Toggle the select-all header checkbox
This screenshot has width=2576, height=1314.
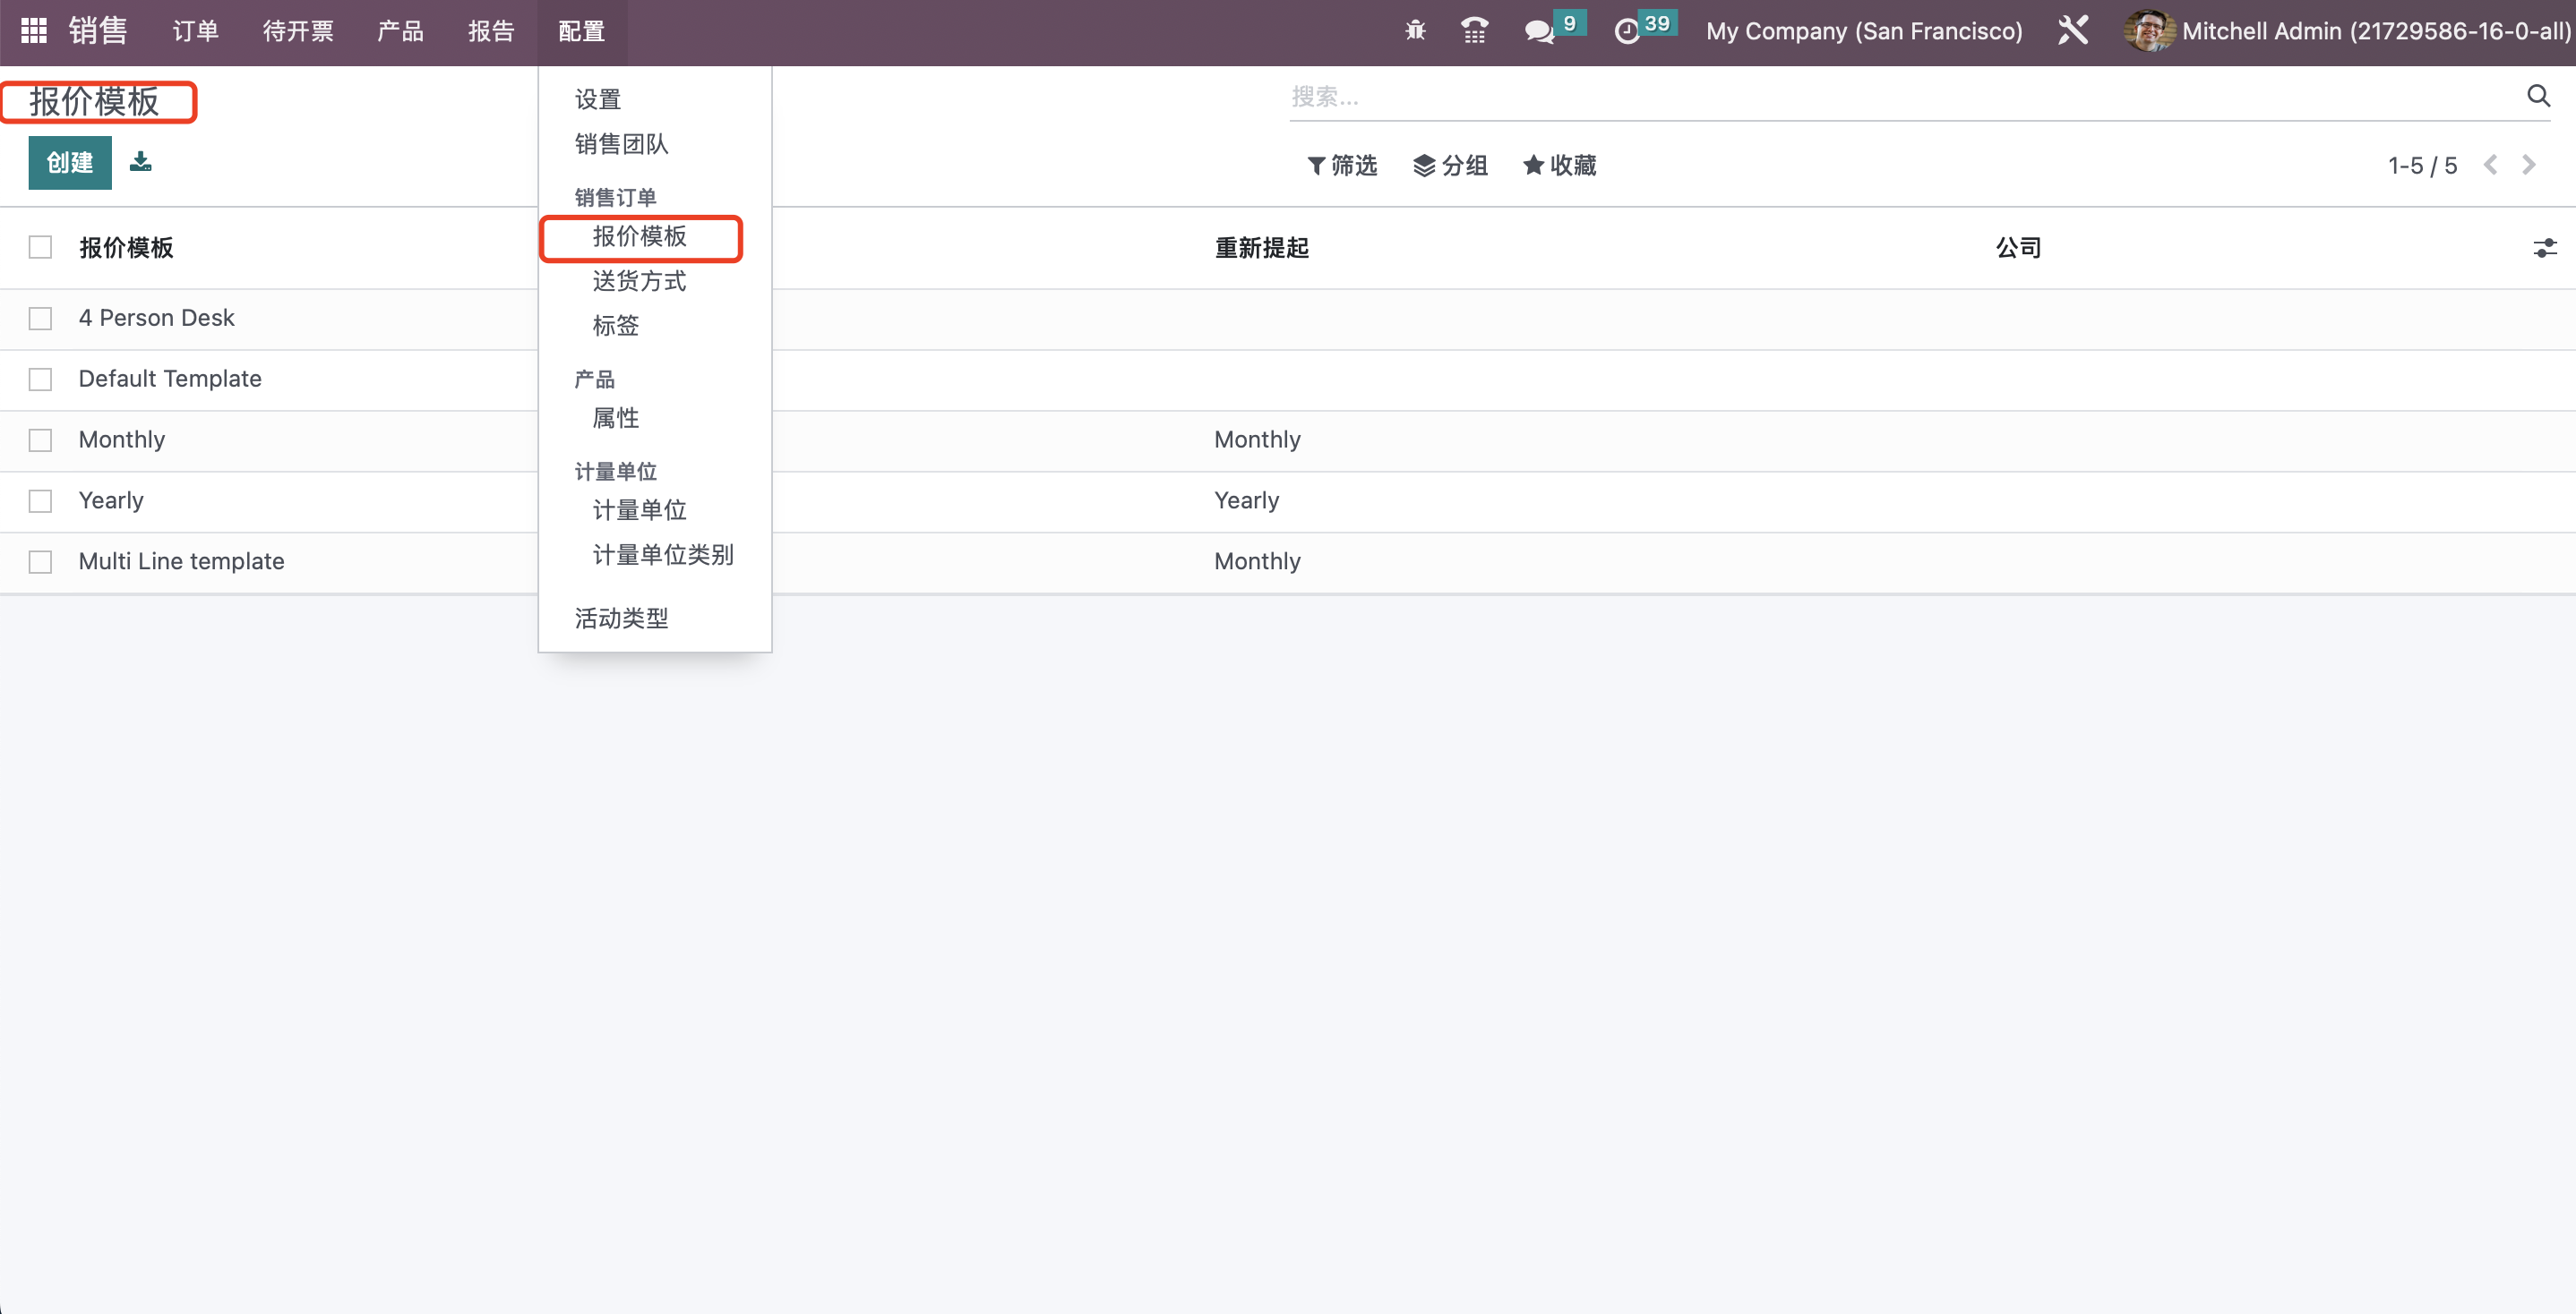tap(40, 247)
